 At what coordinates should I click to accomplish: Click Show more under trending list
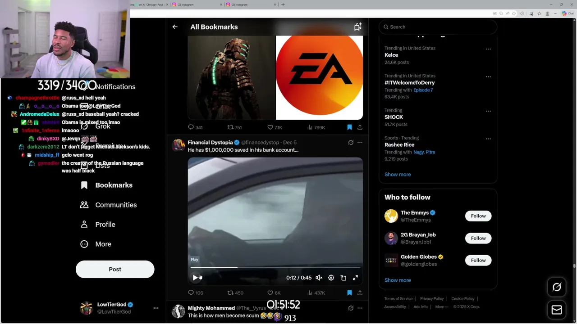pos(398,175)
